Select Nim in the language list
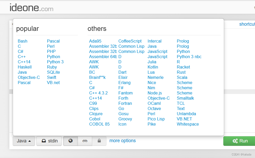Viewport: 255px width, 158px height. pos(151,88)
